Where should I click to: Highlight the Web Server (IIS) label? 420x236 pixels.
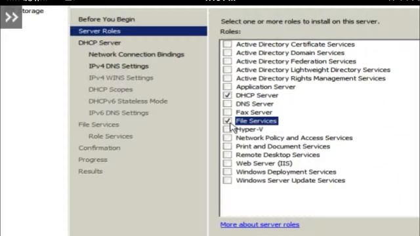click(x=264, y=163)
